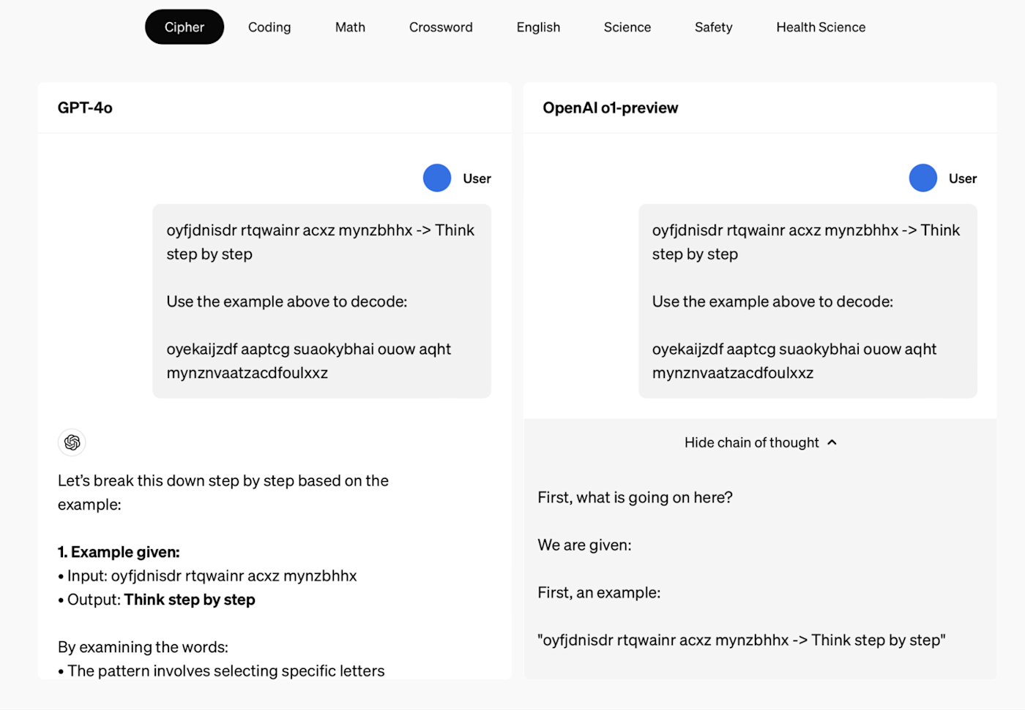Viewport: 1025px width, 710px height.
Task: Click the user prompt bubble in GPT-4o panel
Action: click(x=321, y=301)
